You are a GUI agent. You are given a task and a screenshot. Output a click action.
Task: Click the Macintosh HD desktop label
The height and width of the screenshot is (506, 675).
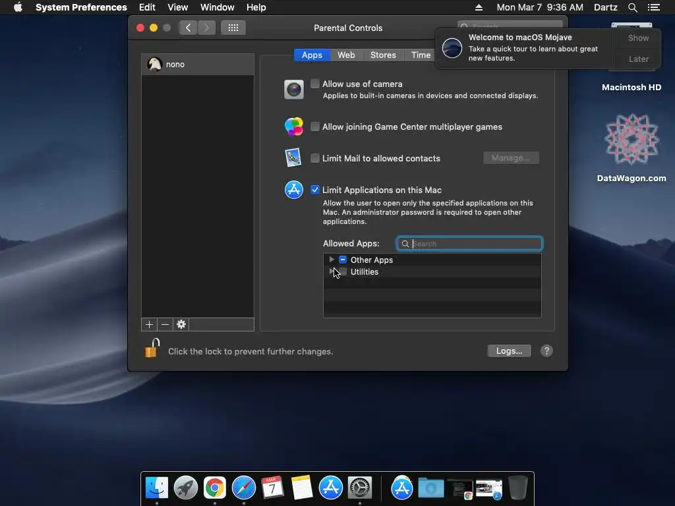[x=631, y=88]
